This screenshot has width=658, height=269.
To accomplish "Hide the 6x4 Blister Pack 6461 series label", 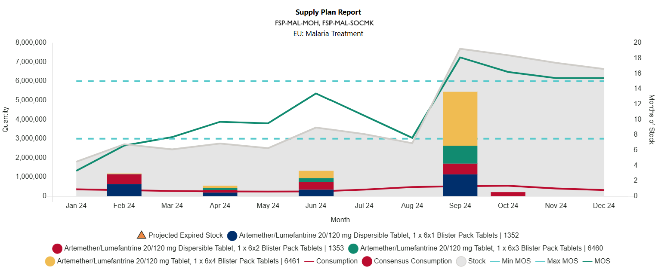I will point(178,261).
